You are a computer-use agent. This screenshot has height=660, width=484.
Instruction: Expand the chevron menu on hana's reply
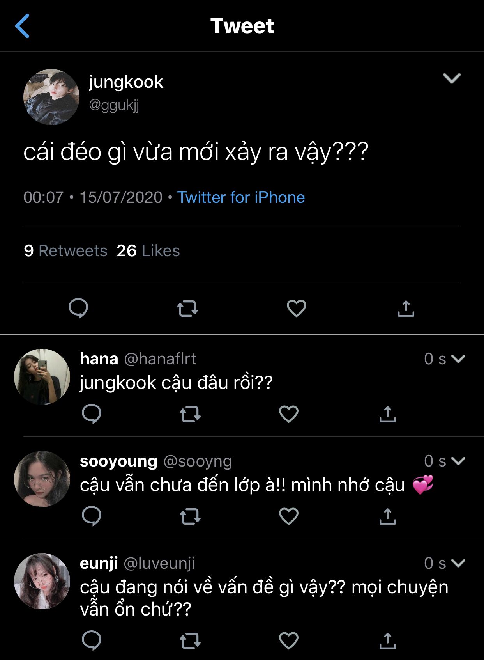click(458, 358)
